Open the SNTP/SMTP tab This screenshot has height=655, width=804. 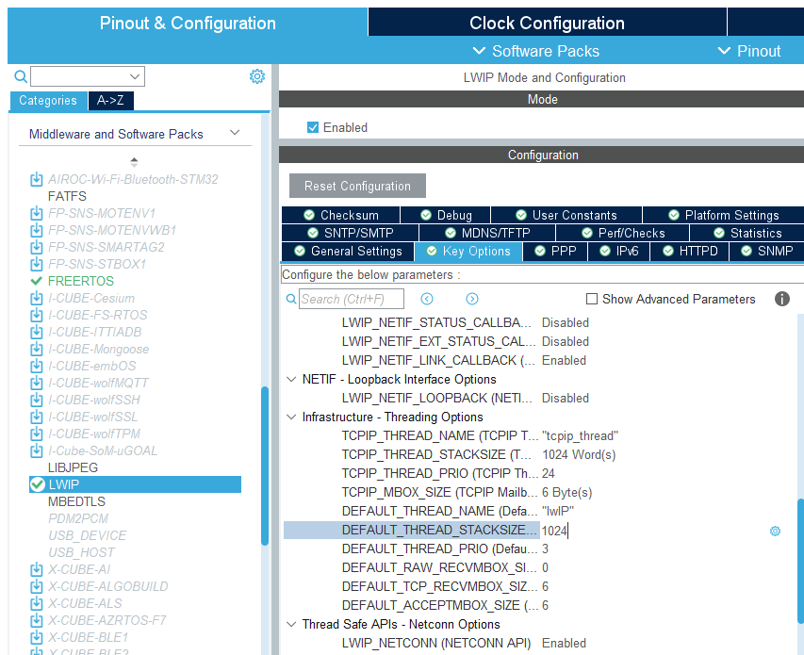(351, 233)
